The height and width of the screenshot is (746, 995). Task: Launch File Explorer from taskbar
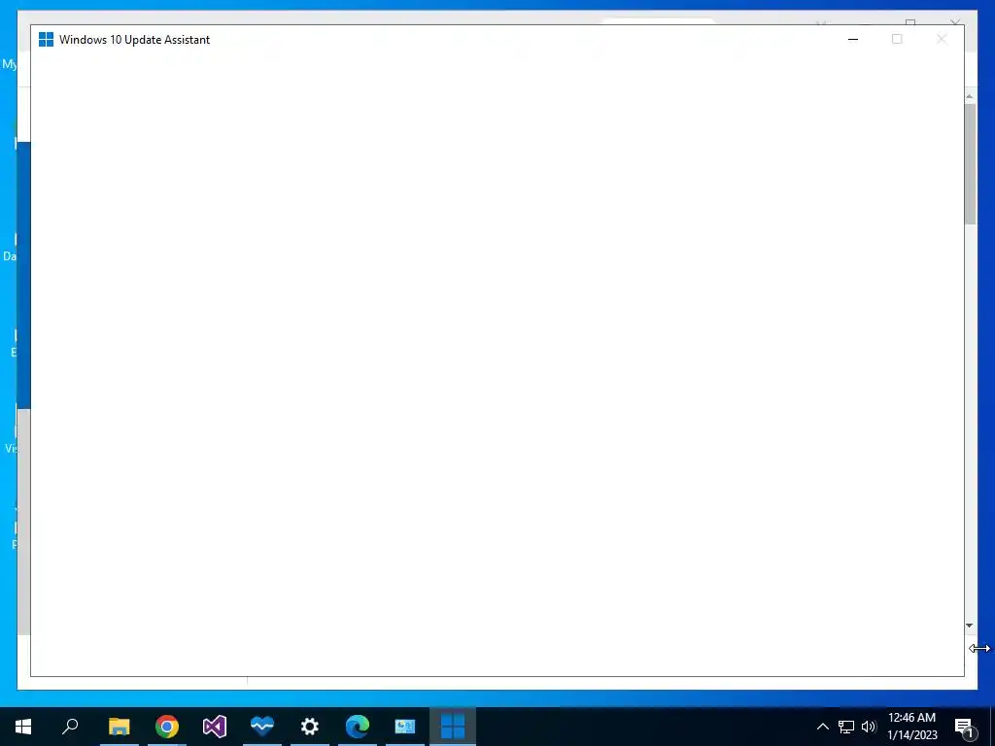click(119, 727)
